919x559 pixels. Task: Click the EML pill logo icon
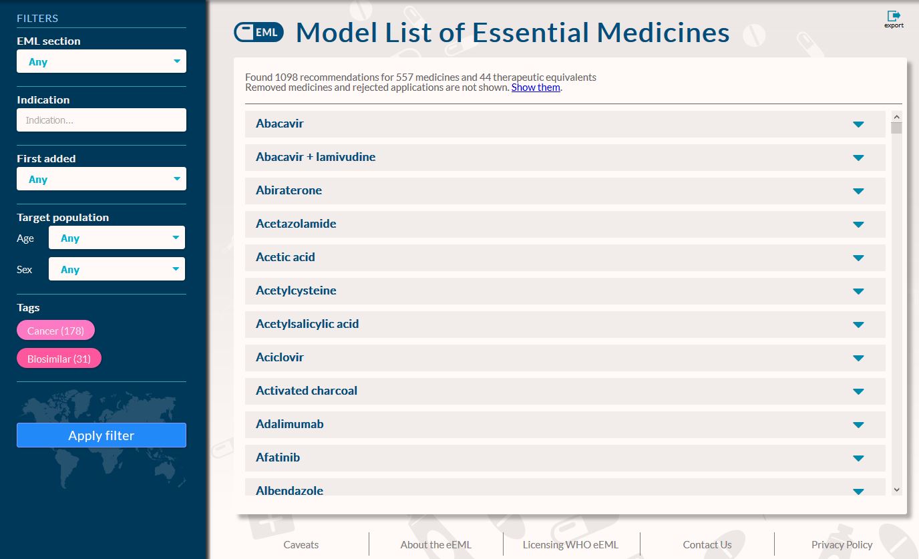tap(258, 32)
